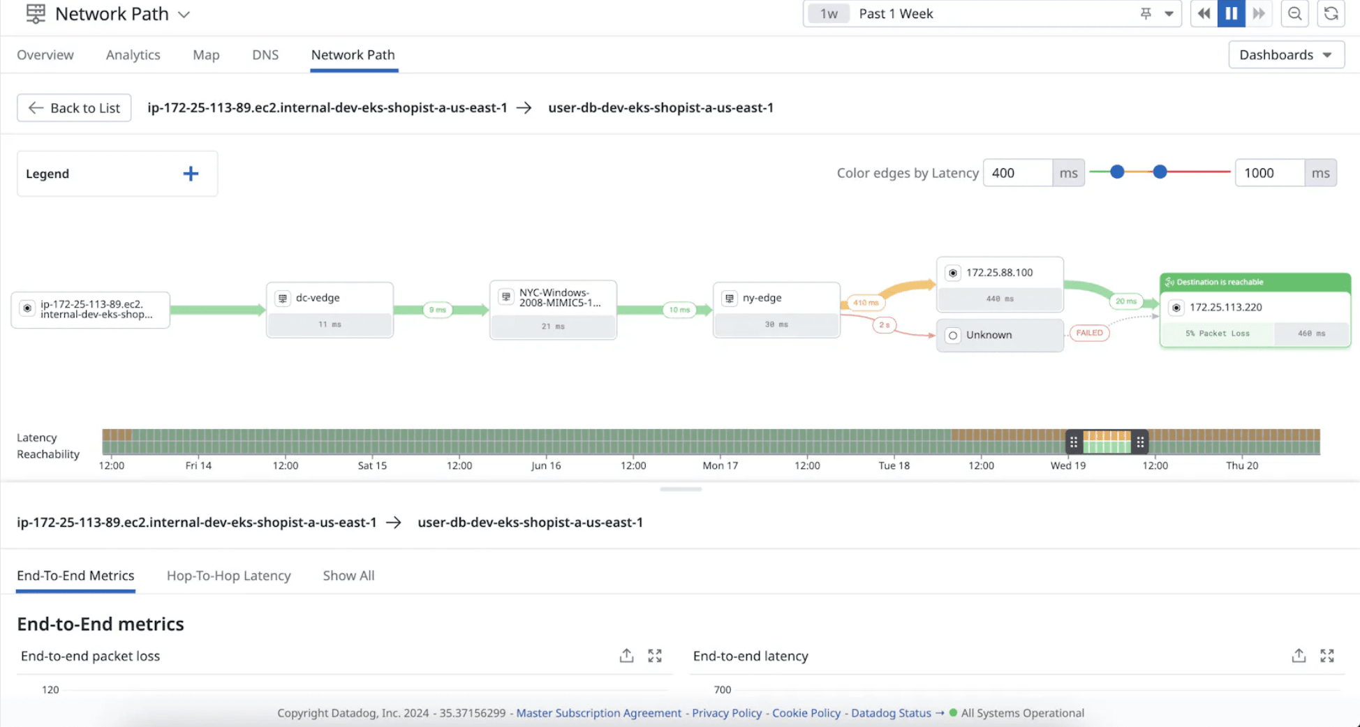This screenshot has height=727, width=1360.
Task: Open the Map tab
Action: click(206, 55)
